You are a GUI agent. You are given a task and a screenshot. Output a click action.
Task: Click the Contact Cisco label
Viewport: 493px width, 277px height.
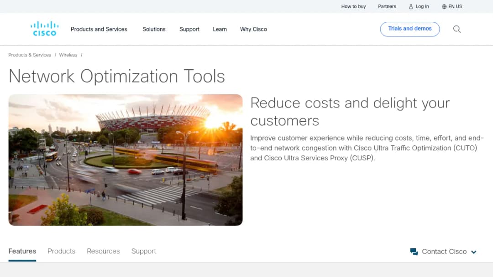[444, 251]
